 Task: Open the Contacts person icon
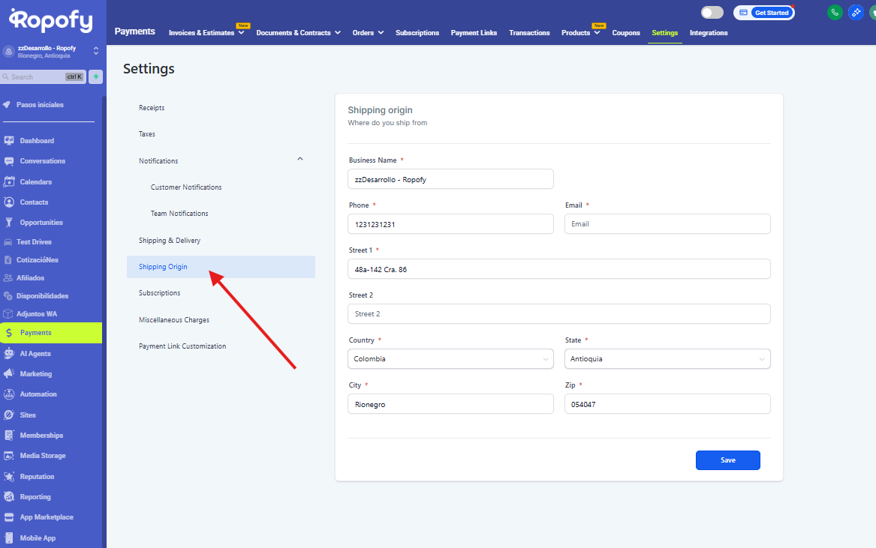(x=9, y=202)
